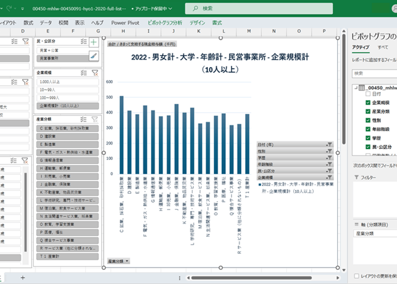Click the Redo arrow in quick access toolbar
This screenshot has width=397, height=284.
[x=9, y=8]
